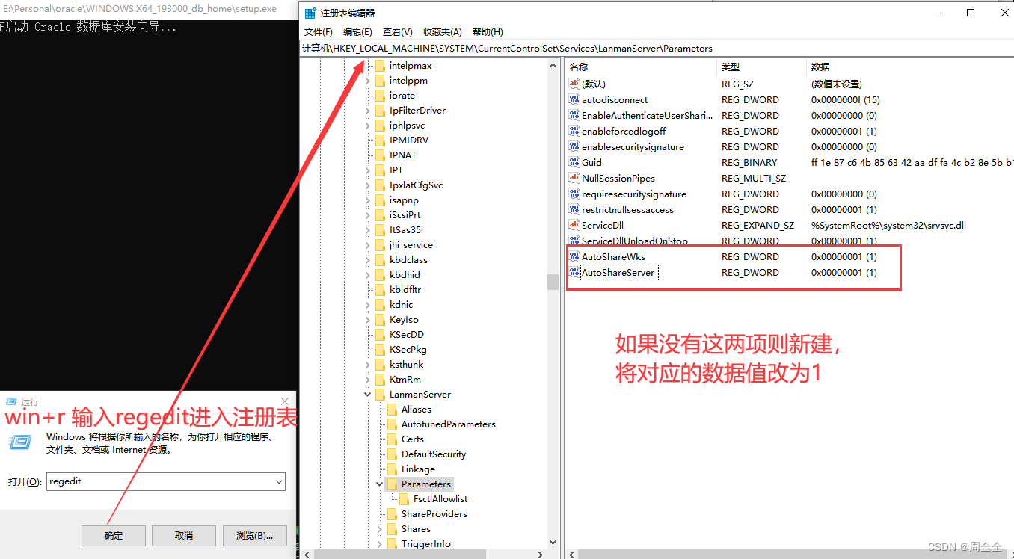1014x559 pixels.
Task: Click 浏览(B)... button in Run dialog
Action: click(254, 536)
